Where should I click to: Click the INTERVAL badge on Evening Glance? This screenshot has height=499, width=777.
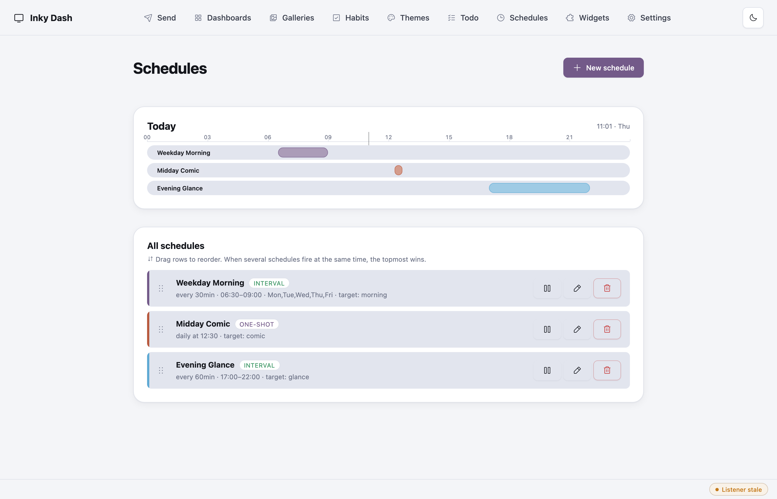click(259, 365)
